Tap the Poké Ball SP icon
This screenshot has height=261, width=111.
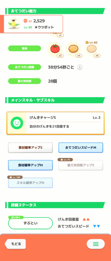coord(26,21)
